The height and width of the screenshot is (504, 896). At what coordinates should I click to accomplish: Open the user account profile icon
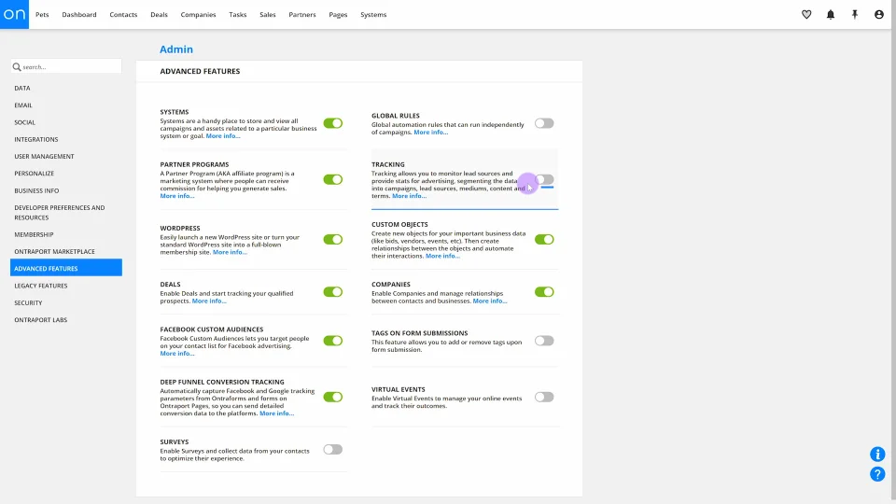pos(879,14)
